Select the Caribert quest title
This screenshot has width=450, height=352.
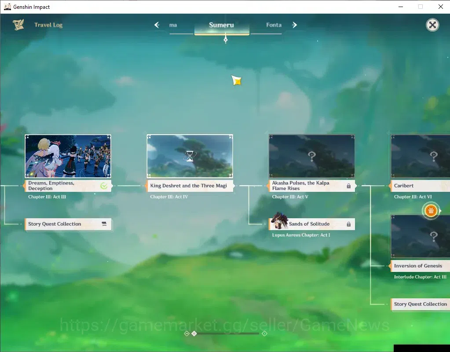[404, 186]
